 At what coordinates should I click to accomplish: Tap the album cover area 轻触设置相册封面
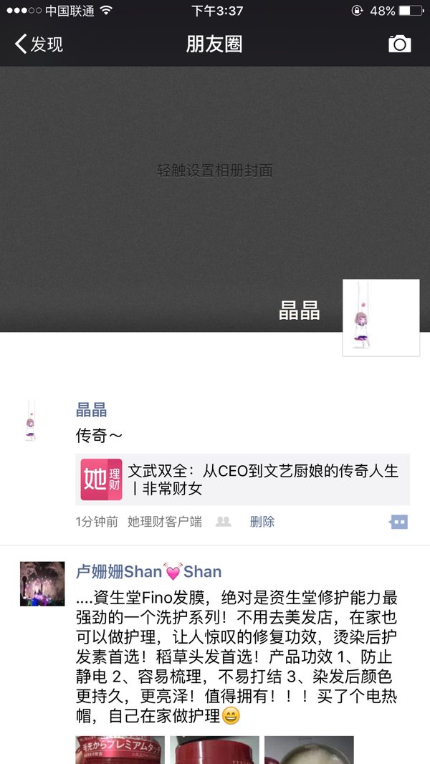pyautogui.click(x=215, y=170)
